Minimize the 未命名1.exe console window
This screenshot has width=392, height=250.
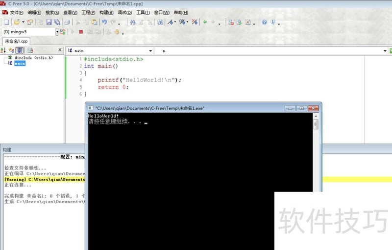pyautogui.click(x=290, y=108)
